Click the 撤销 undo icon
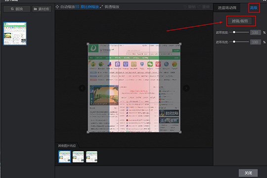 pyautogui.click(x=185, y=7)
